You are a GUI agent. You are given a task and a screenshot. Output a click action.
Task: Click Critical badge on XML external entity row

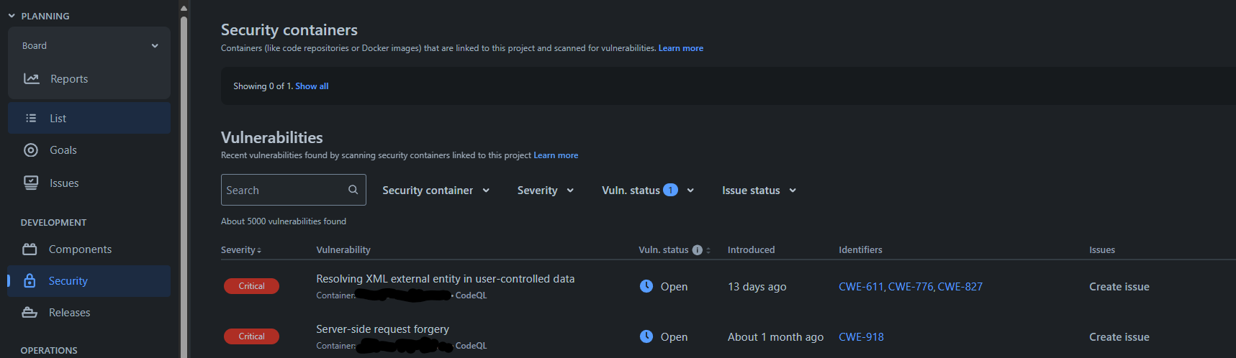pyautogui.click(x=251, y=286)
